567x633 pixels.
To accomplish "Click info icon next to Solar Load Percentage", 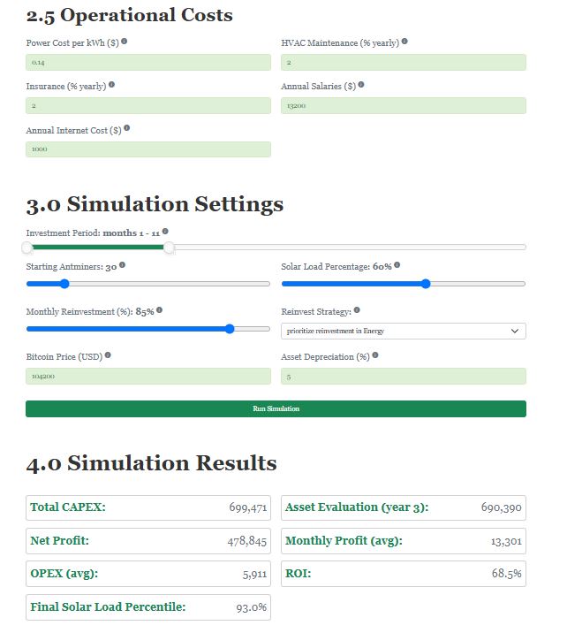I will tap(397, 265).
